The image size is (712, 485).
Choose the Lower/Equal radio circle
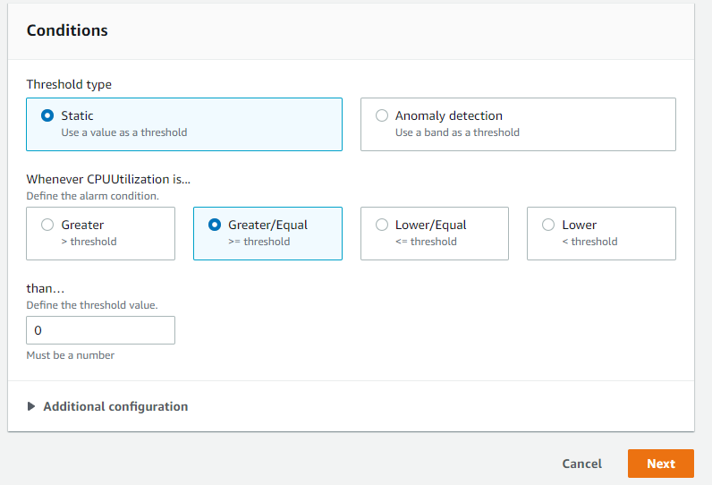(382, 225)
